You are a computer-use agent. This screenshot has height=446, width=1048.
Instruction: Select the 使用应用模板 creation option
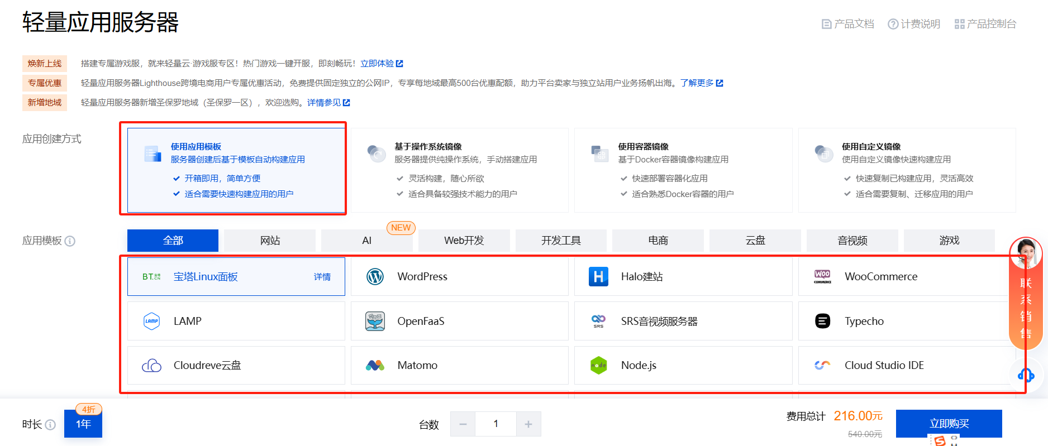(x=236, y=170)
